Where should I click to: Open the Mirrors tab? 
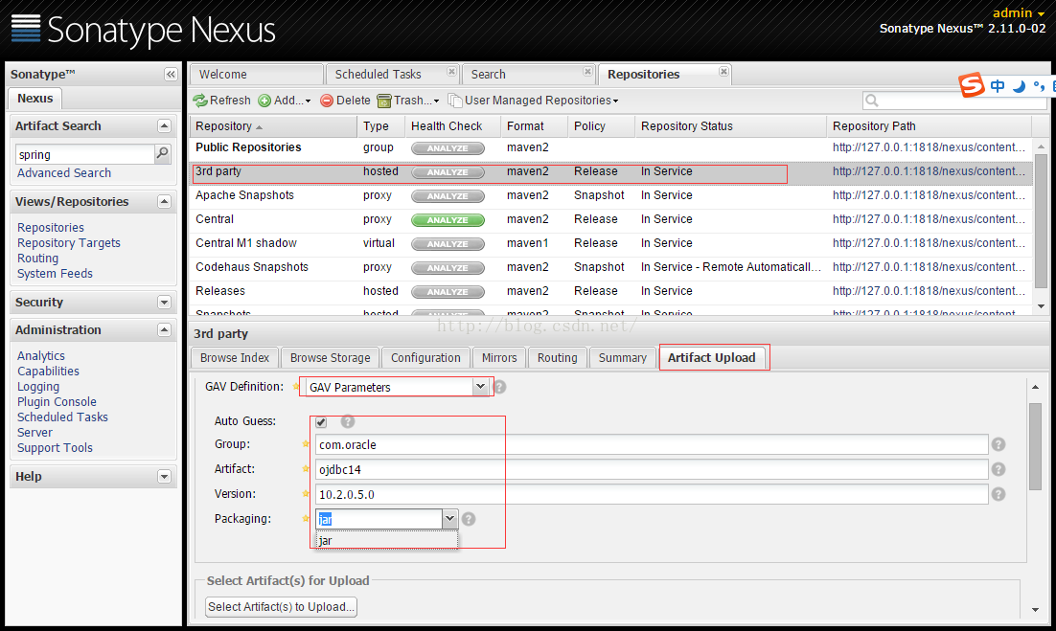499,358
